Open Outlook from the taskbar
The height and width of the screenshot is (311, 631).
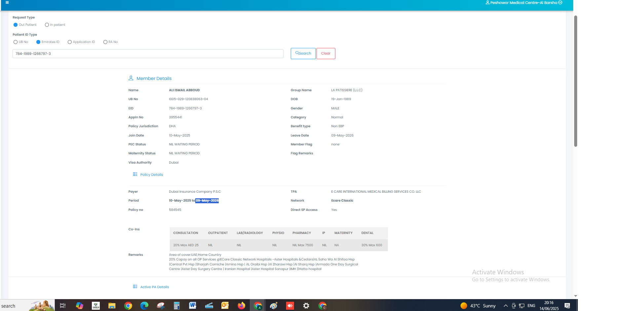225,306
